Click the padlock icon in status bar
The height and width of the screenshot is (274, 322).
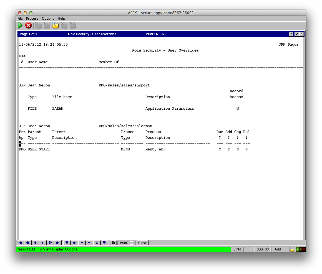tap(292, 249)
